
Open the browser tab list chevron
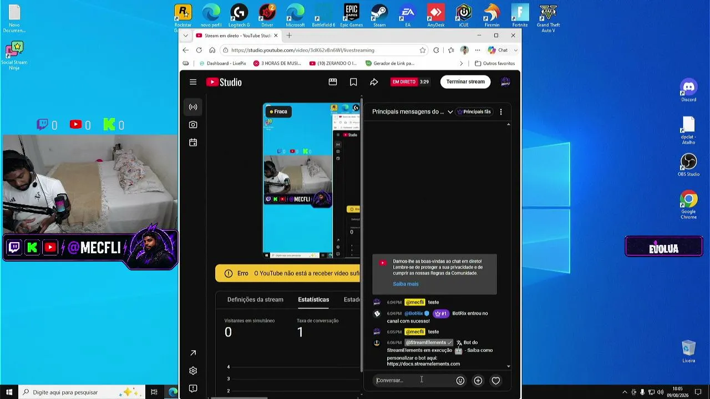186,35
